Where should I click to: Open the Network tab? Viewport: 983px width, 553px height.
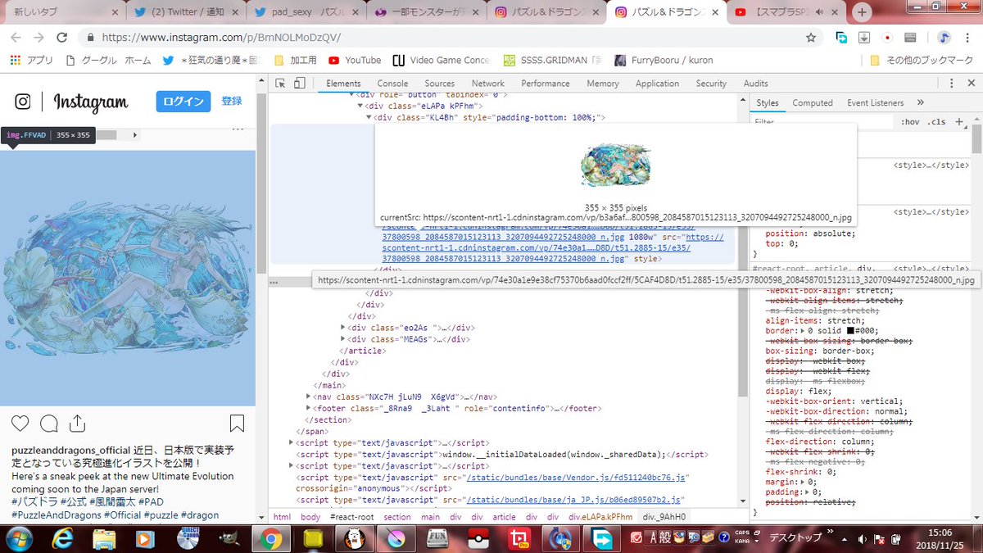point(488,84)
